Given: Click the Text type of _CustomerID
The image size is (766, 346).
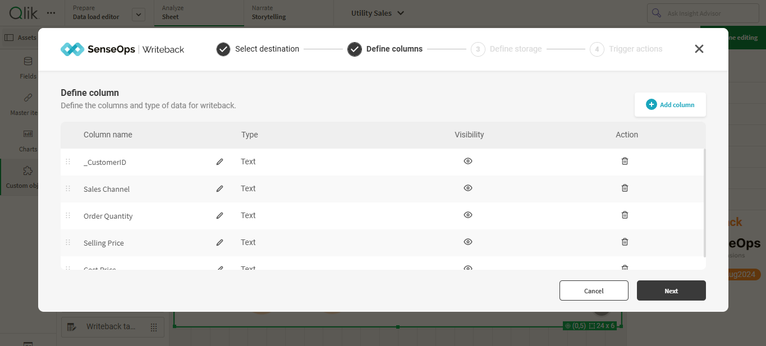Looking at the screenshot, I should tap(248, 162).
